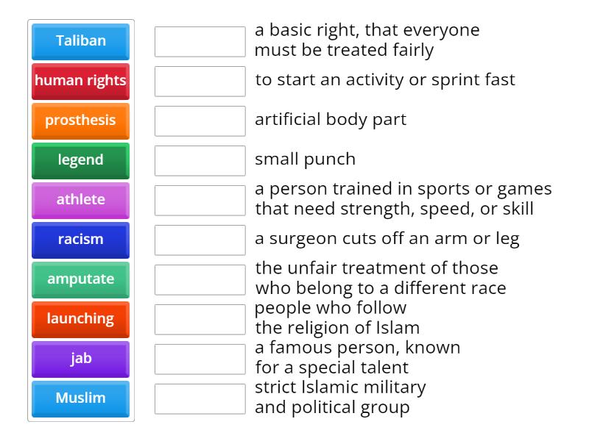
Task: Click the answer box beside 'artificial body part'
Action: tap(200, 121)
